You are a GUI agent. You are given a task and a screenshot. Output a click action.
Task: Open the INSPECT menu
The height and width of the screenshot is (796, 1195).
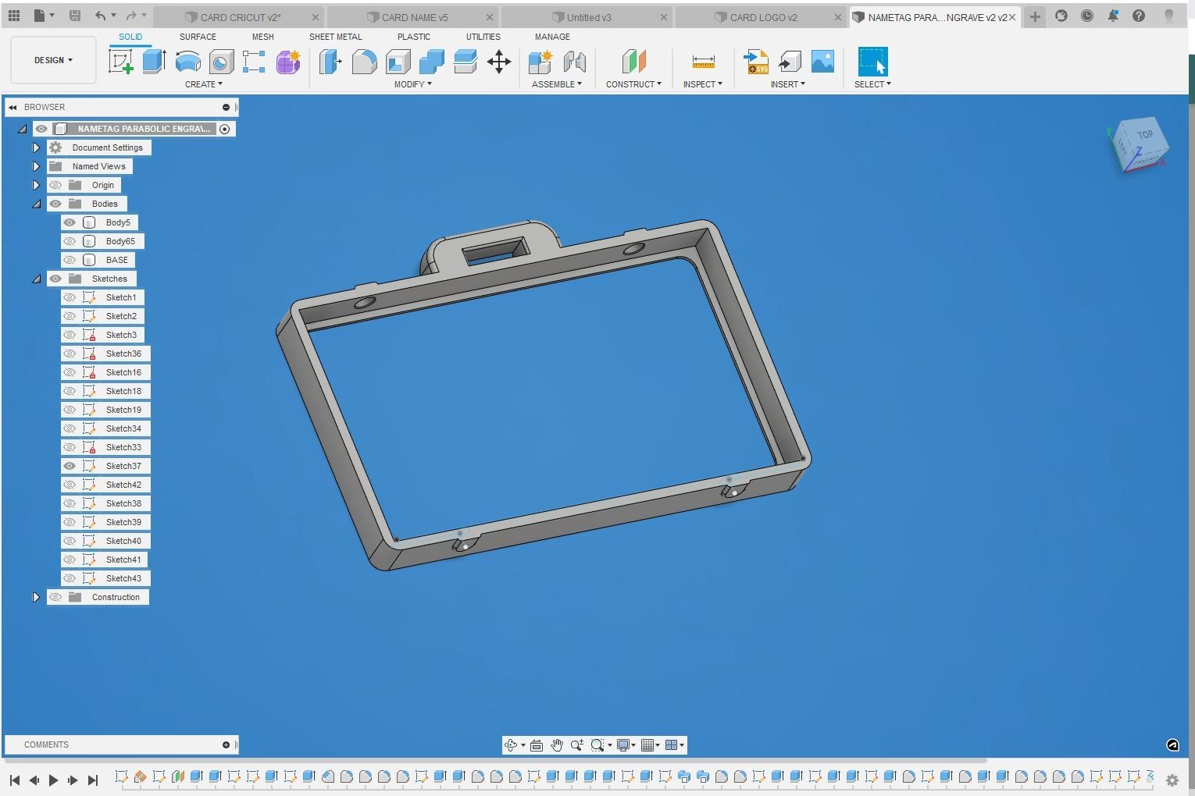(x=703, y=84)
